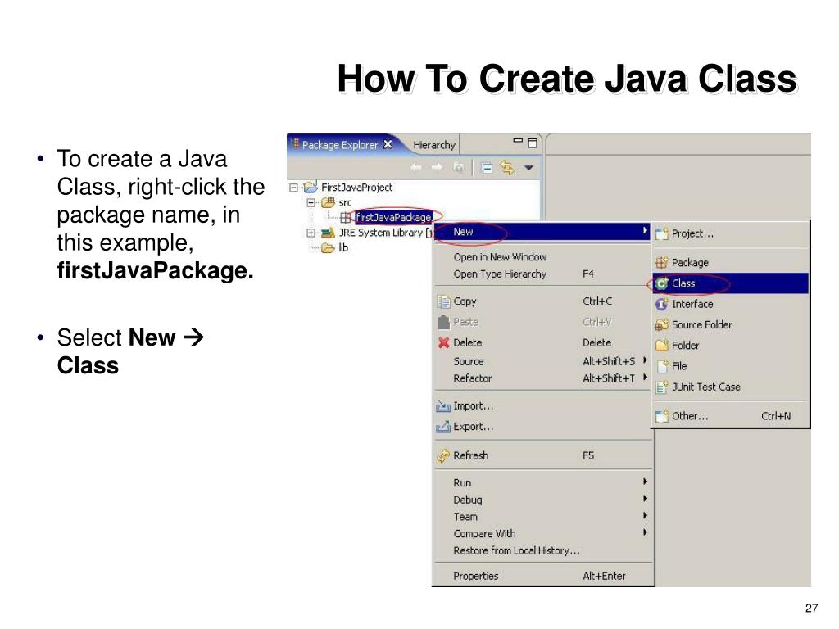Click the Forward navigation arrow icon
Viewport: 839px width, 629px height.
(437, 167)
